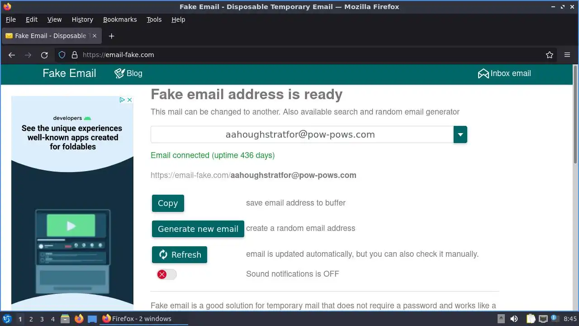The width and height of the screenshot is (579, 326).
Task: Open the View menu
Action: [x=54, y=19]
